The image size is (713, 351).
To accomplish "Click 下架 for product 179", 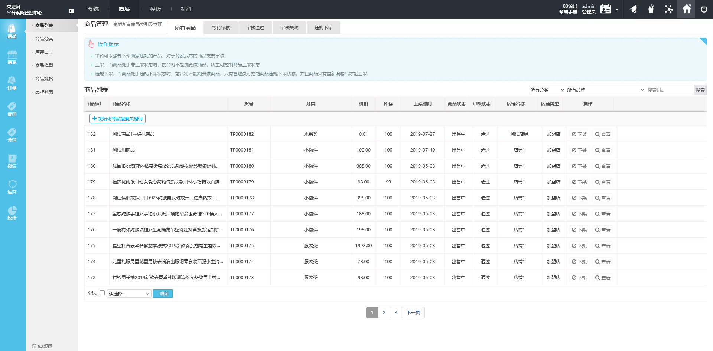I will [x=579, y=182].
